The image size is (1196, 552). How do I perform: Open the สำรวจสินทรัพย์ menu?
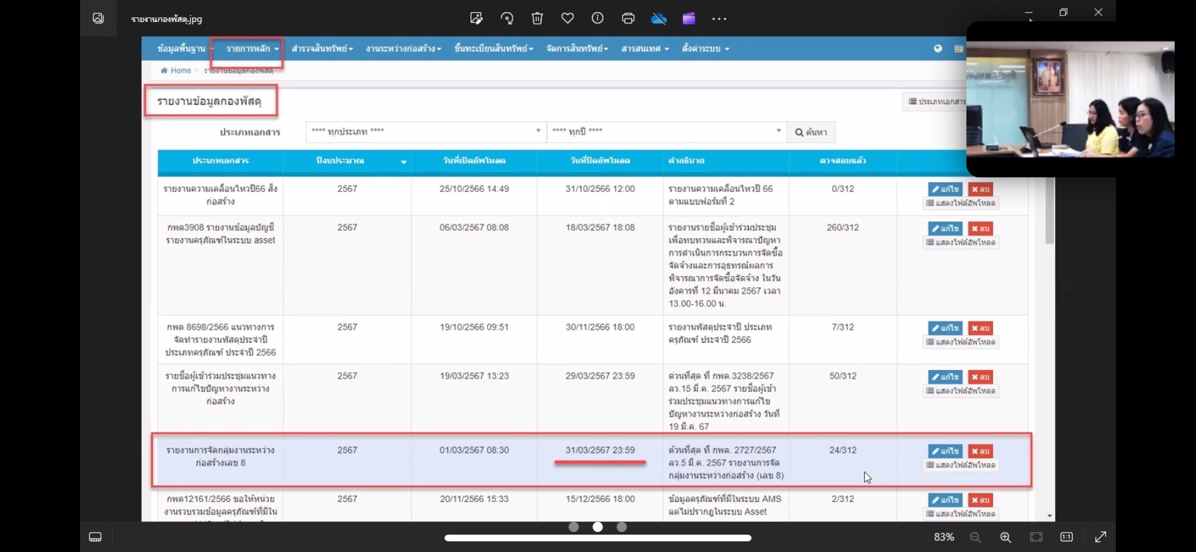(322, 49)
